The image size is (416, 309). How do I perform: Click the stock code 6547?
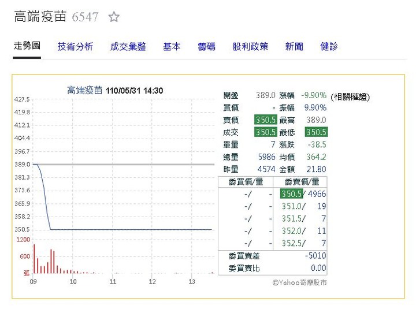(85, 17)
